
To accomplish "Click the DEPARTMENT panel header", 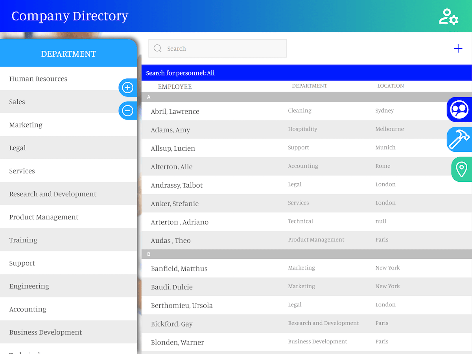I will (x=68, y=53).
